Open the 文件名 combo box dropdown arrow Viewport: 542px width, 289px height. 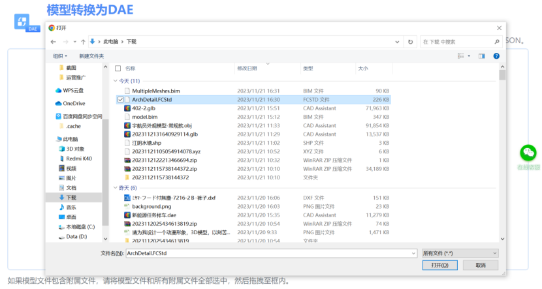[413, 253]
